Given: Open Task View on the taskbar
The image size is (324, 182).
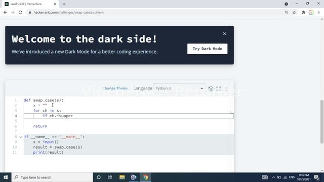Looking at the screenshot, I should point(110,177).
